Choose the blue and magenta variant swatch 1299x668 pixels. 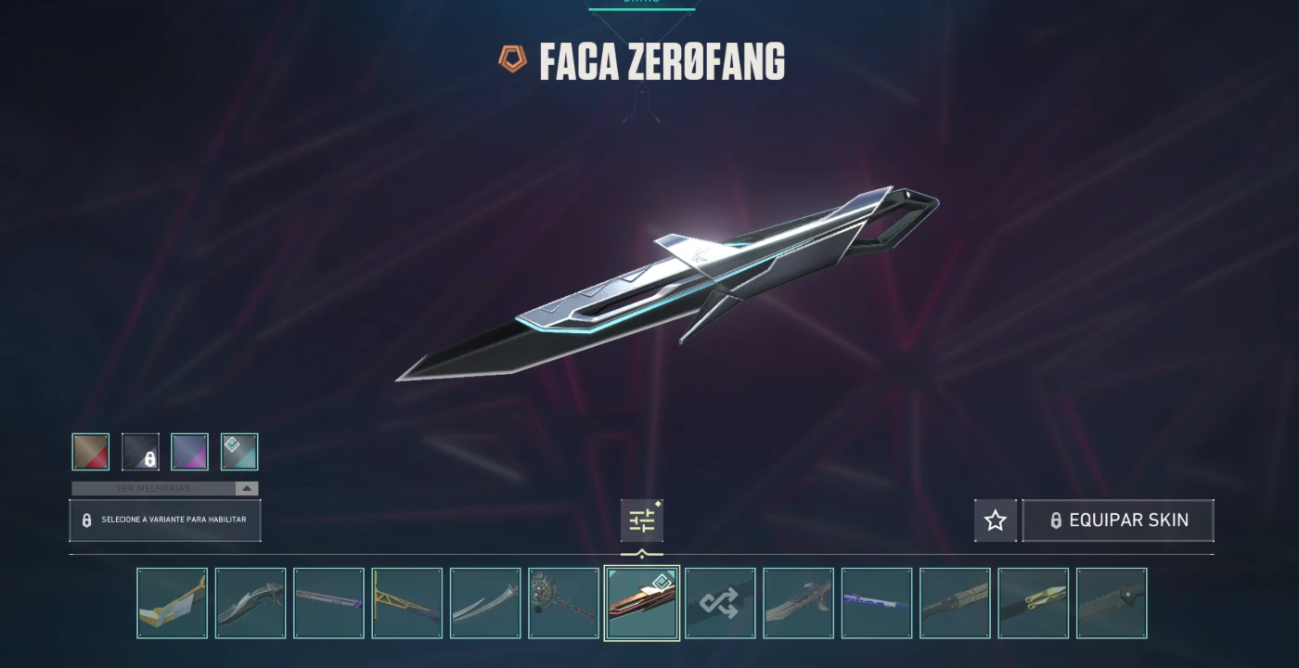[189, 452]
